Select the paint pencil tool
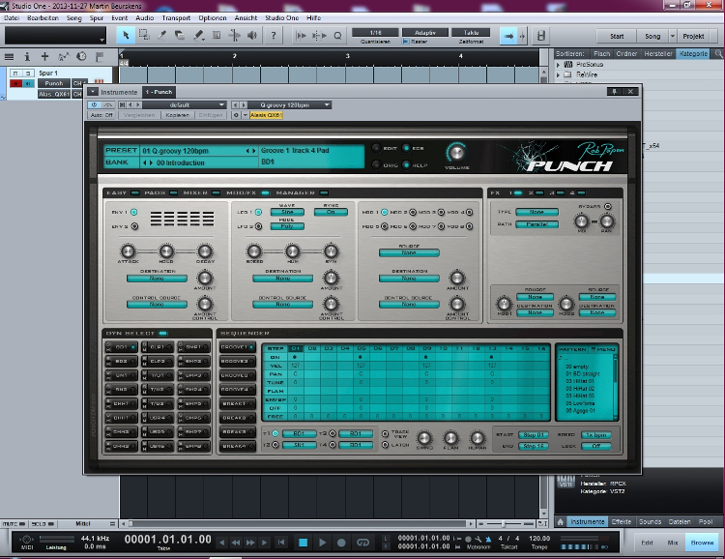Image resolution: width=725 pixels, height=559 pixels. point(199,35)
